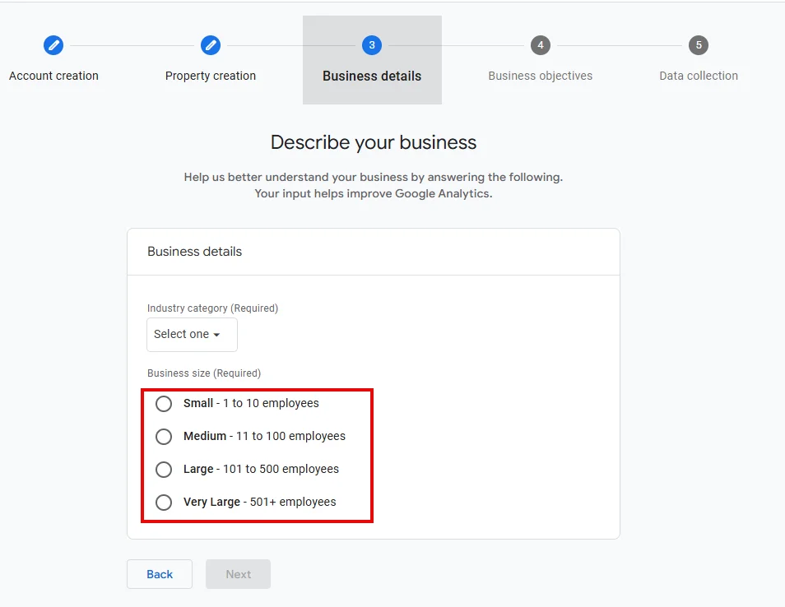
Task: Open the Property creation step label
Action: pyautogui.click(x=211, y=76)
